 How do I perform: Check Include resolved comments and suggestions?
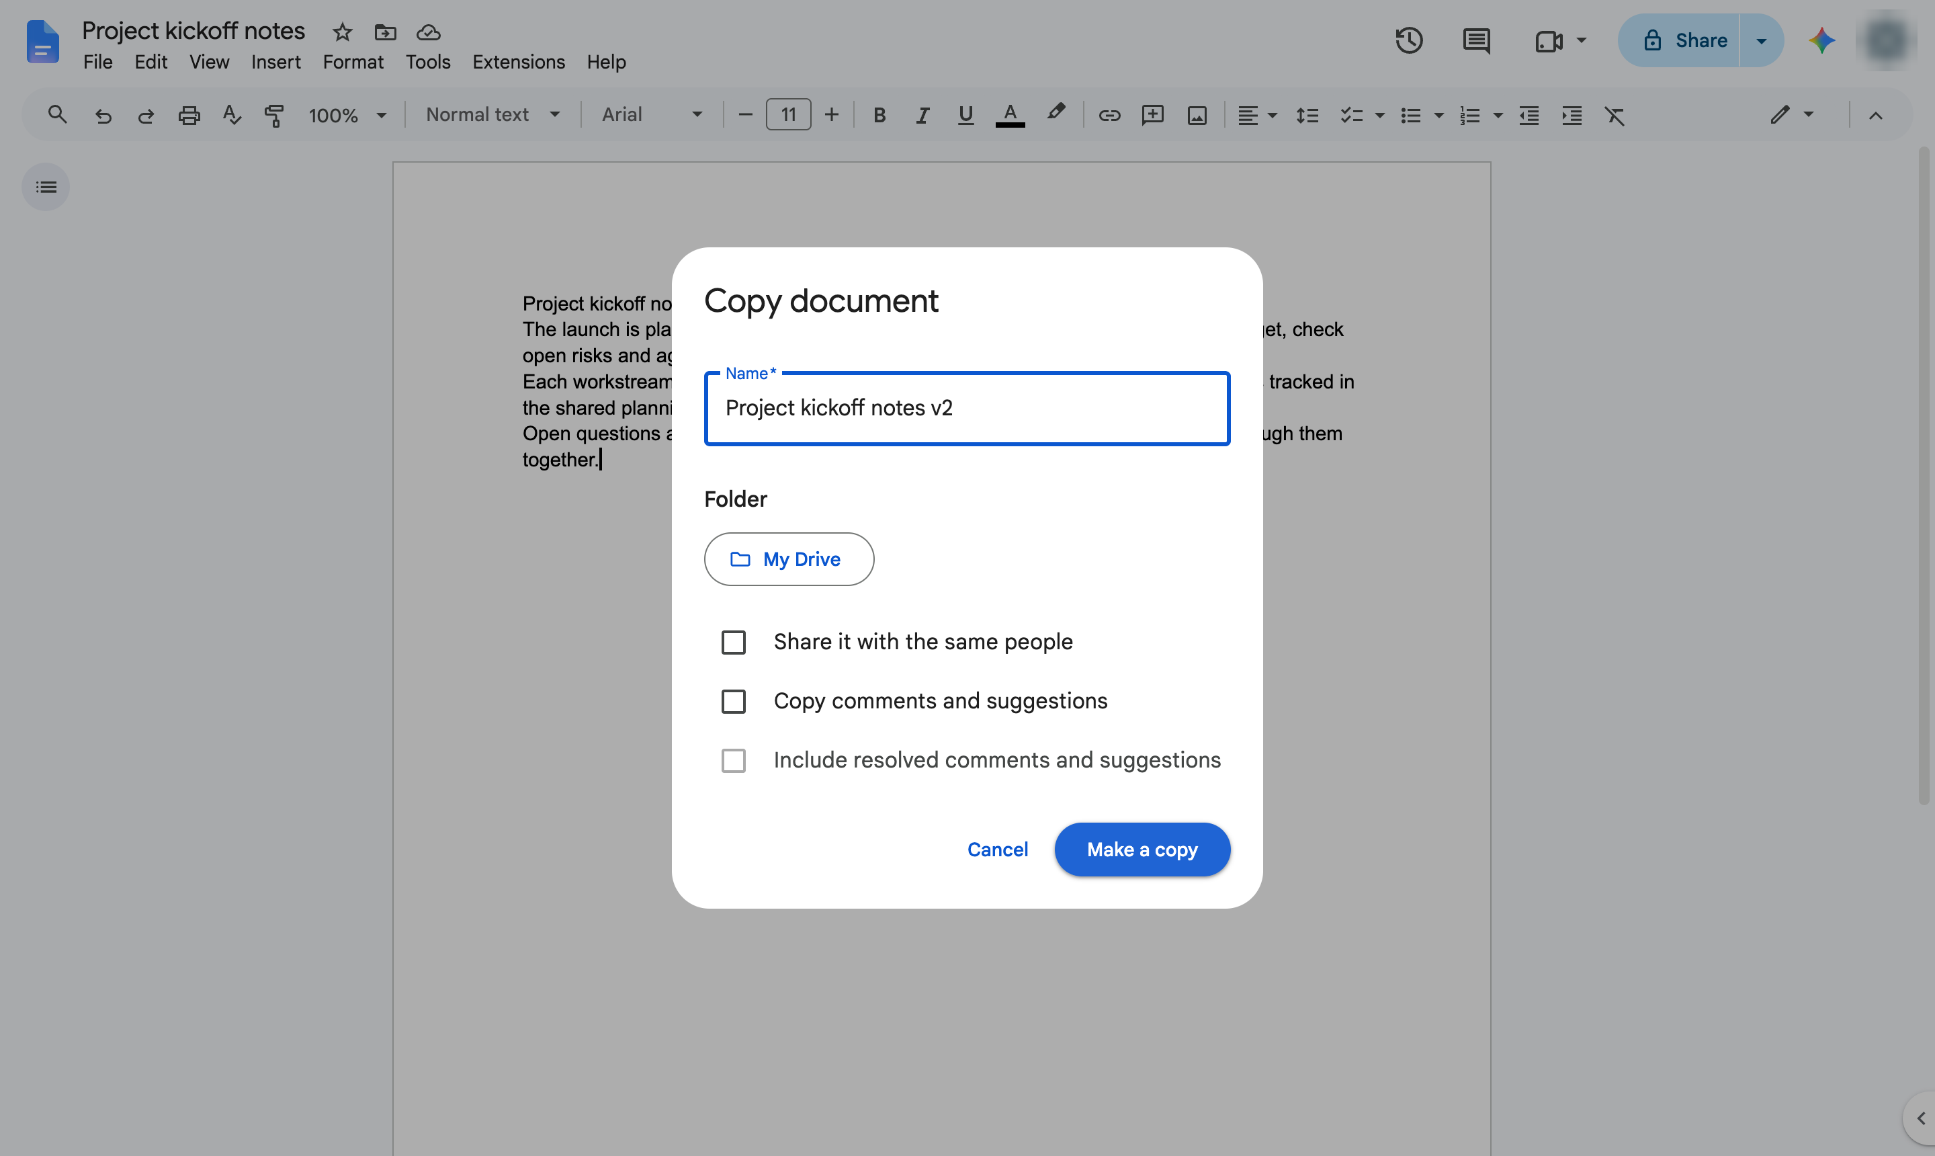coord(734,760)
